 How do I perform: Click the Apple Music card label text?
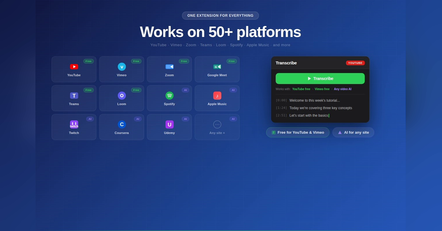[x=217, y=104]
